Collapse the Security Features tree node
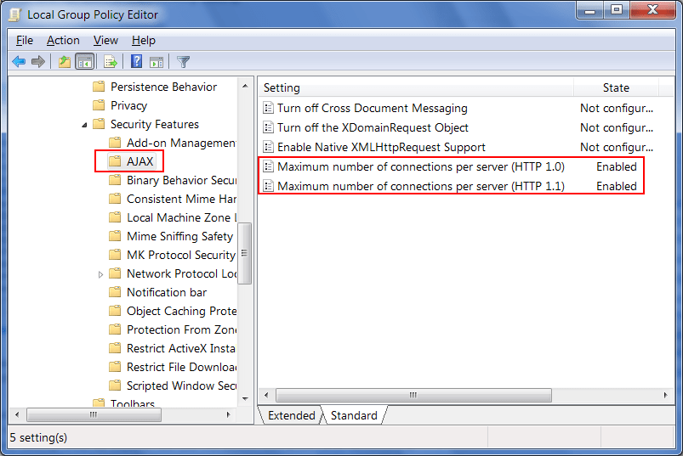Viewport: 683px width, 456px height. tap(84, 125)
